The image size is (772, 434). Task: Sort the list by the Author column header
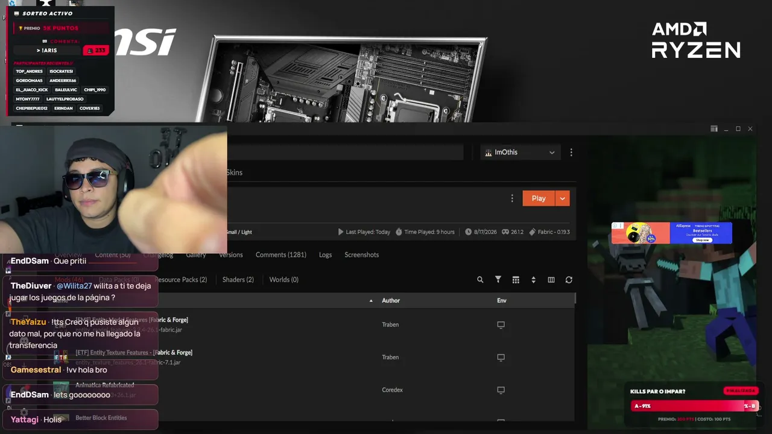pyautogui.click(x=391, y=301)
